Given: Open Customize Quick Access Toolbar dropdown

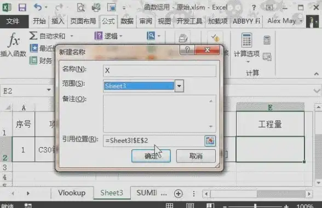Looking at the screenshot, I should [x=124, y=8].
